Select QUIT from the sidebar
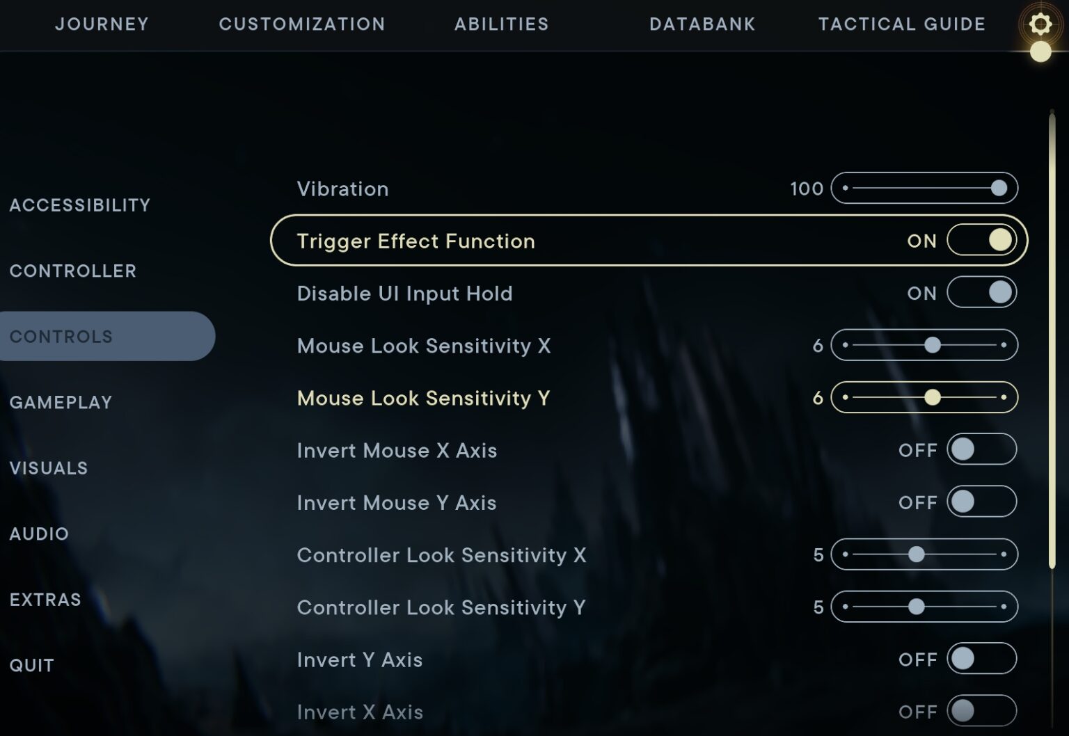Screen dimensions: 1069x736 [31, 665]
